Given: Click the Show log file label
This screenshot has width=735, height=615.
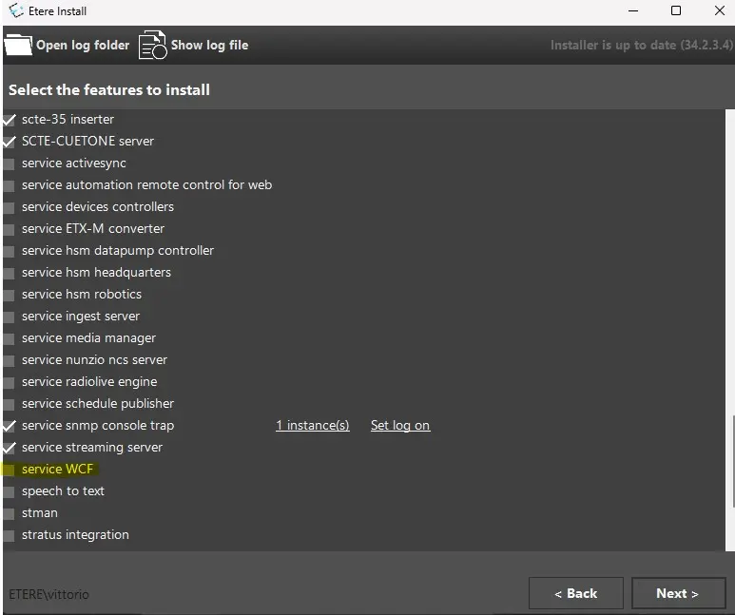Looking at the screenshot, I should click(209, 45).
